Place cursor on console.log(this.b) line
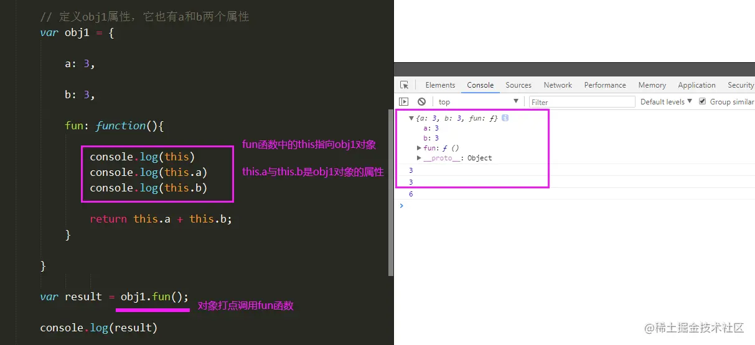 pos(149,188)
